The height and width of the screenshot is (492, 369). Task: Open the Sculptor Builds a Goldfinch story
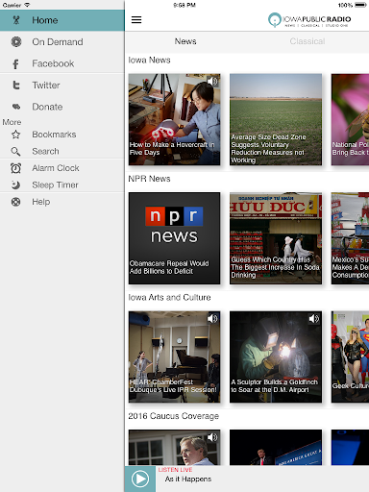pyautogui.click(x=276, y=357)
